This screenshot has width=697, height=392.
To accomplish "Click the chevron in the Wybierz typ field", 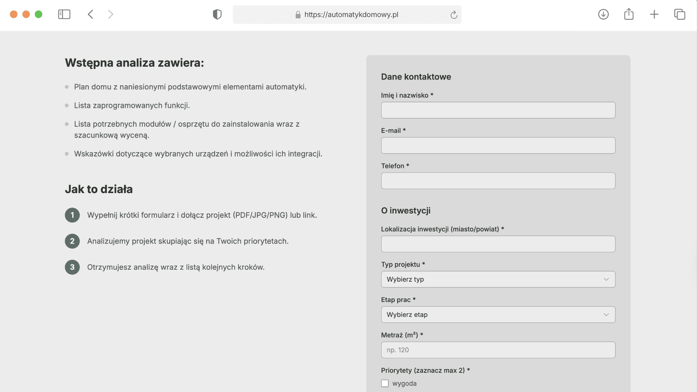I will point(606,279).
